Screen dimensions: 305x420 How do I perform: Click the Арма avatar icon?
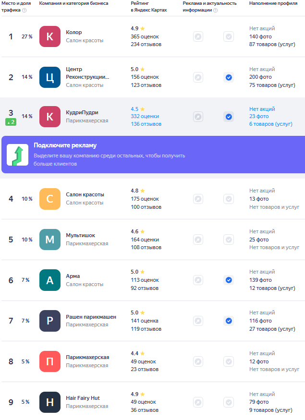pos(50,280)
